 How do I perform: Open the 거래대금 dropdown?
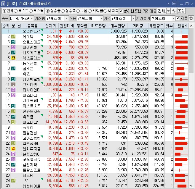[168, 11]
